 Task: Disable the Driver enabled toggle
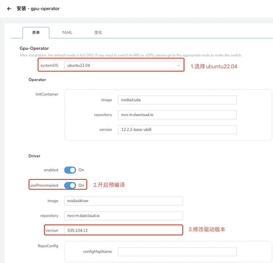pos(70,170)
